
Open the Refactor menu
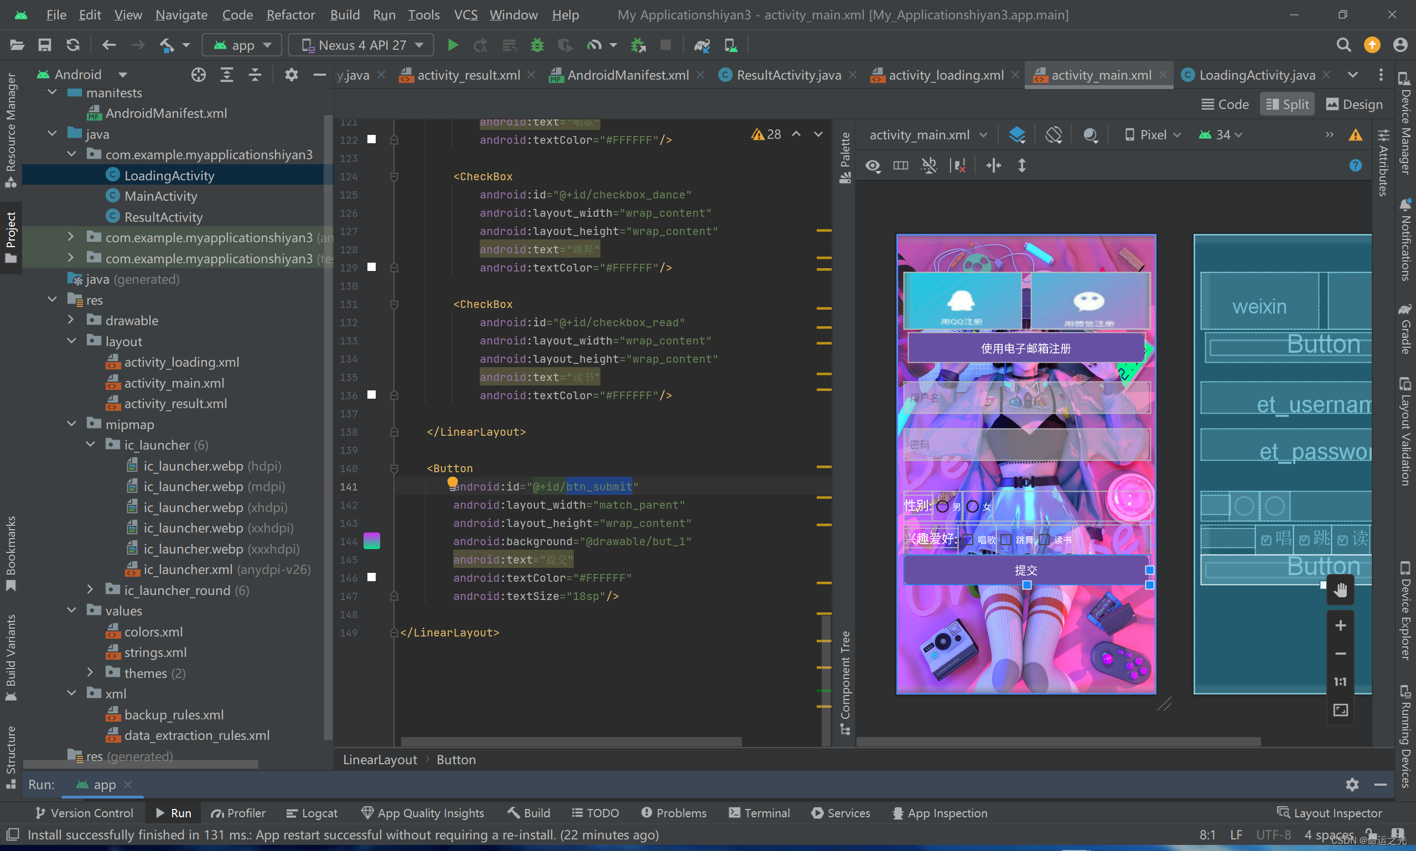click(x=291, y=15)
